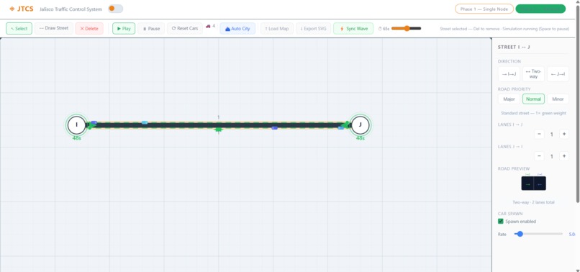Choose the Draw Street tool
This screenshot has width=580, height=272.
[54, 28]
